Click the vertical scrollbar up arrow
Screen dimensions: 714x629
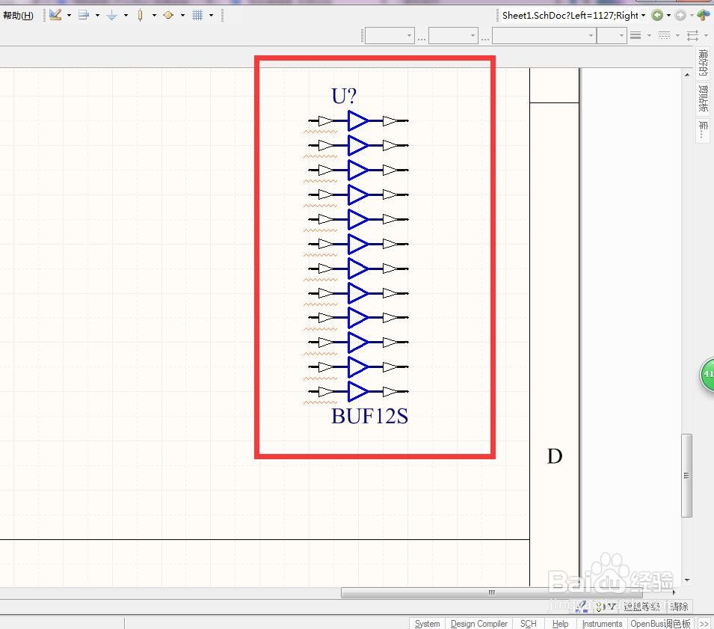point(686,75)
